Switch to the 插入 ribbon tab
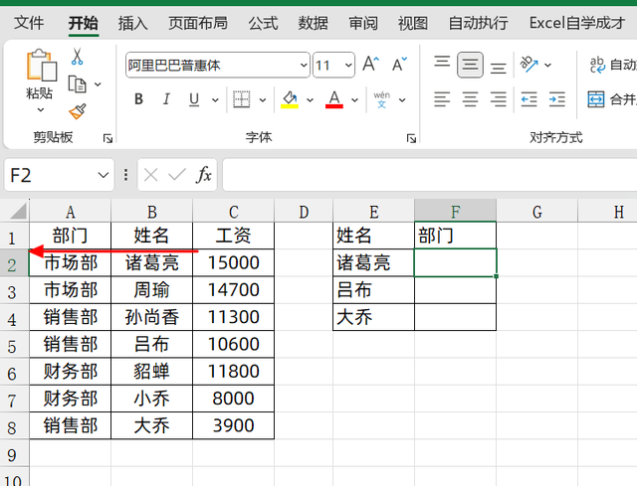Viewport: 637px width, 486px height. click(132, 22)
